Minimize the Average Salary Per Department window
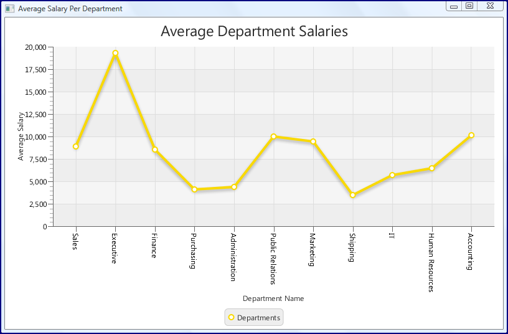Viewport: 508px width, 334px height. pyautogui.click(x=454, y=6)
